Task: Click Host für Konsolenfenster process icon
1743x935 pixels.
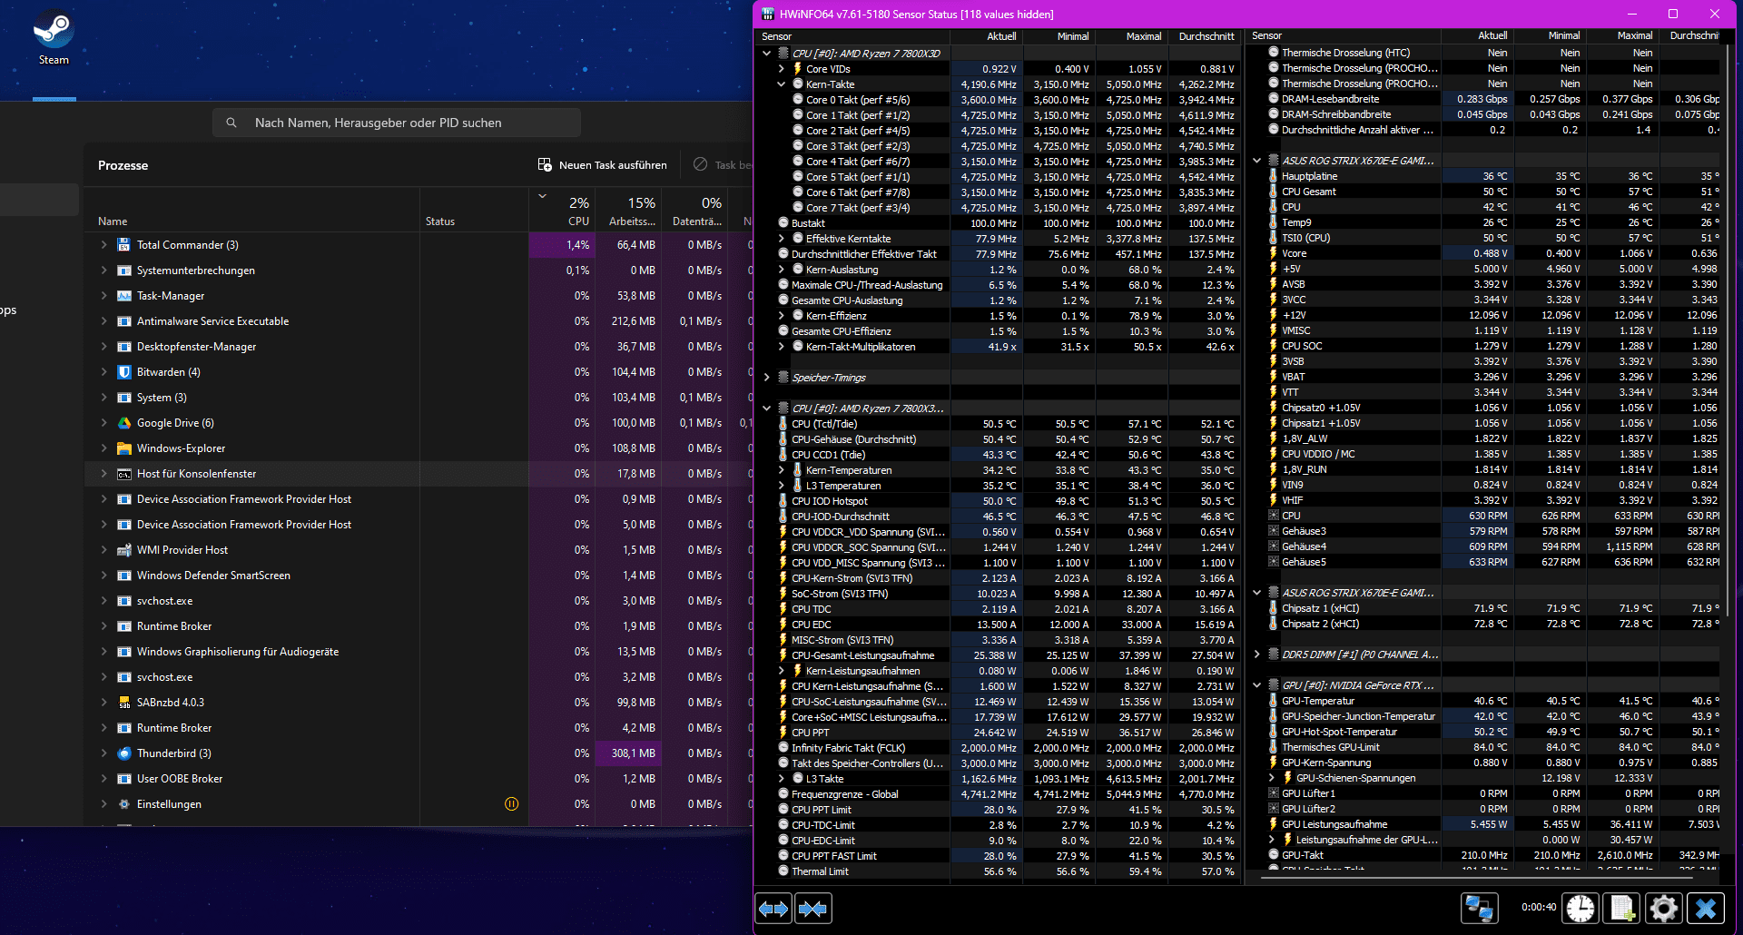Action: [124, 474]
